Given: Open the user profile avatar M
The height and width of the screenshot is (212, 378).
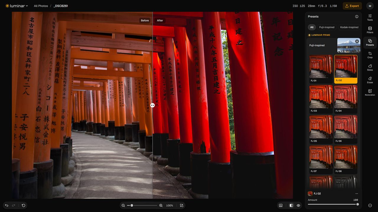Looking at the screenshot, I should [370, 6].
